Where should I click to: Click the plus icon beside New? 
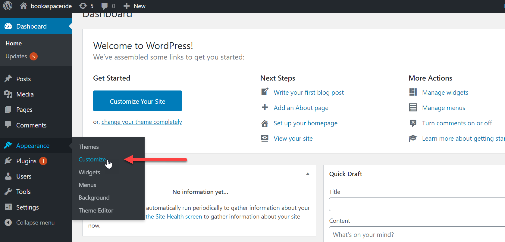point(127,6)
